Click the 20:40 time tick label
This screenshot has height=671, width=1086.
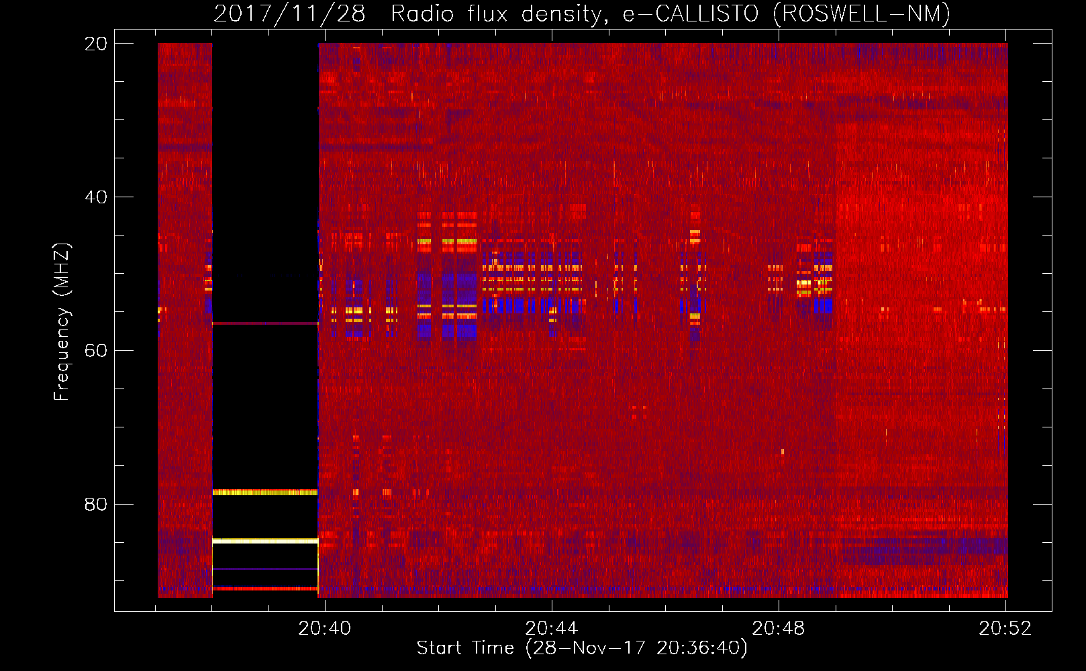click(x=325, y=629)
